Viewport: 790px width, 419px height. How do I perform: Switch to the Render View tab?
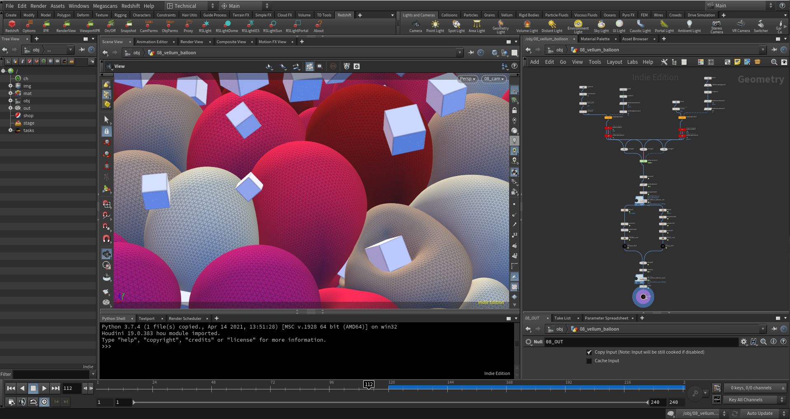tap(192, 42)
